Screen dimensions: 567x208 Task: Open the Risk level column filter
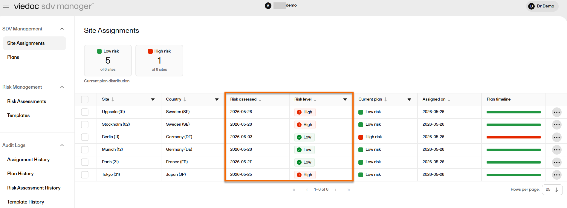[x=345, y=99]
